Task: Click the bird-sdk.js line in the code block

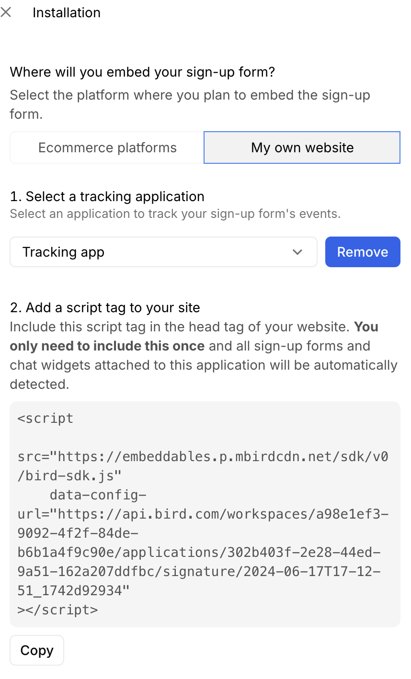Action: pos(69,475)
